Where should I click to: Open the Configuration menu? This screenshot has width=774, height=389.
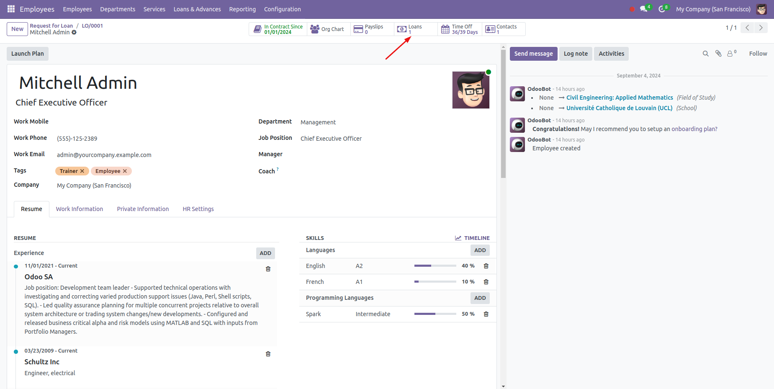pyautogui.click(x=282, y=9)
